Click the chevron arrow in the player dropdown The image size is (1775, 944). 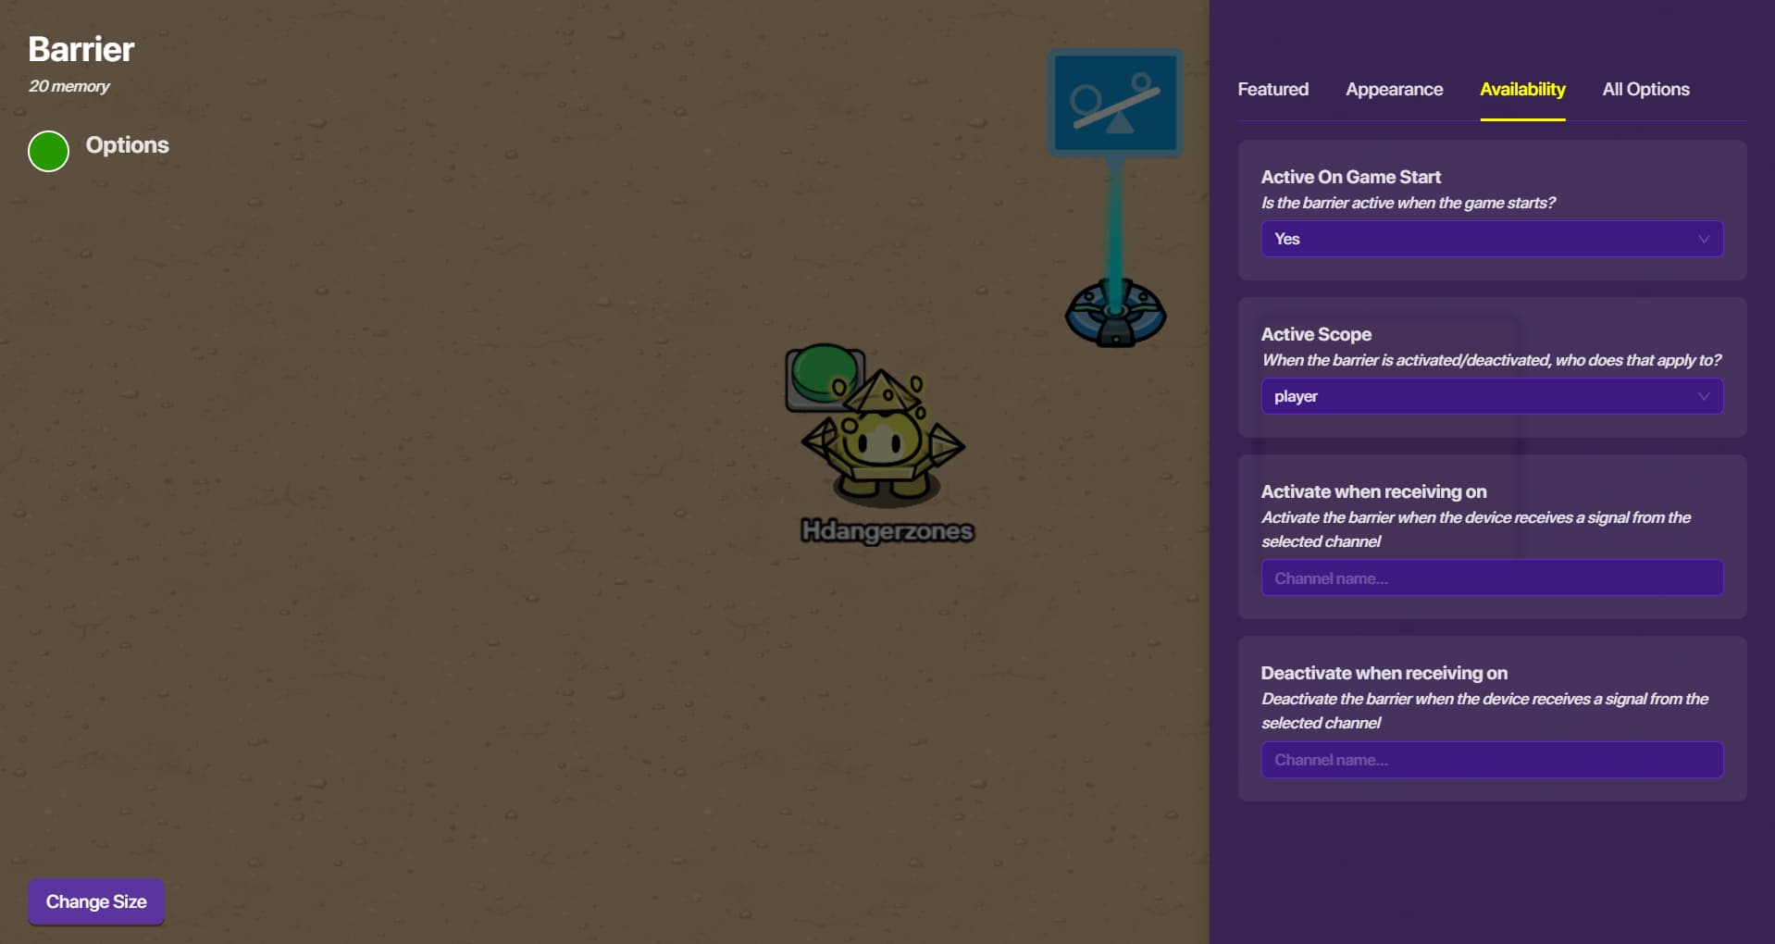click(1703, 396)
